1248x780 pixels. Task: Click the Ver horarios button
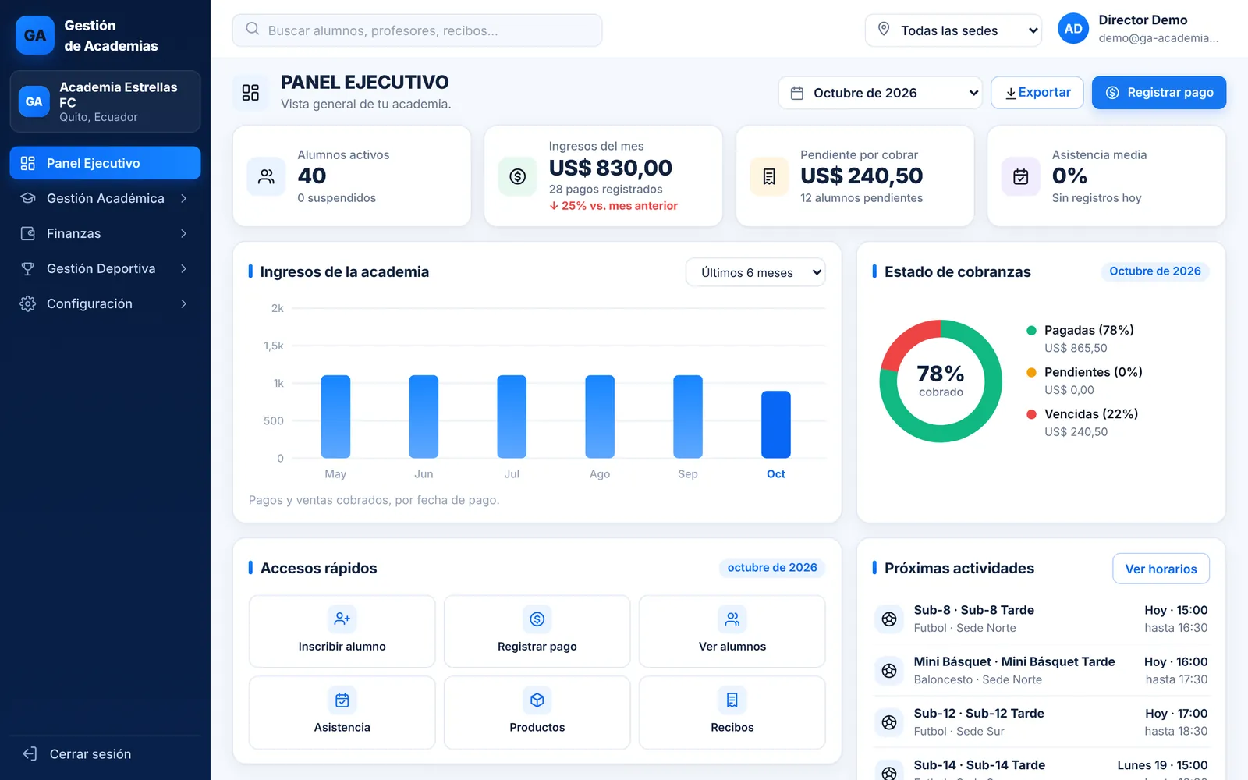pos(1161,569)
